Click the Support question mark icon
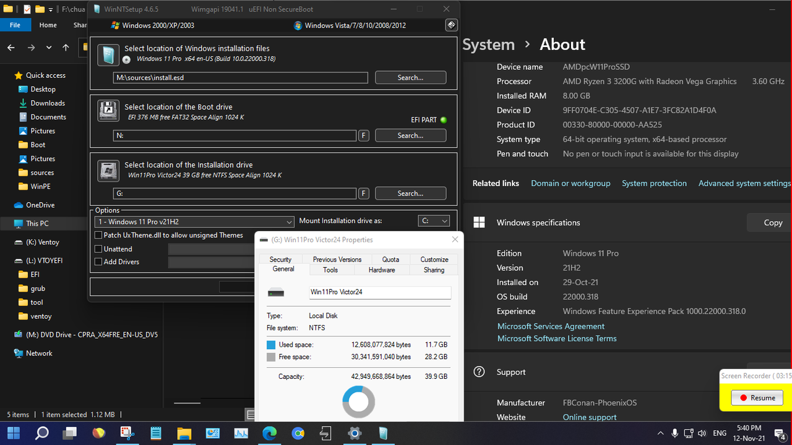This screenshot has width=792, height=445. (479, 372)
